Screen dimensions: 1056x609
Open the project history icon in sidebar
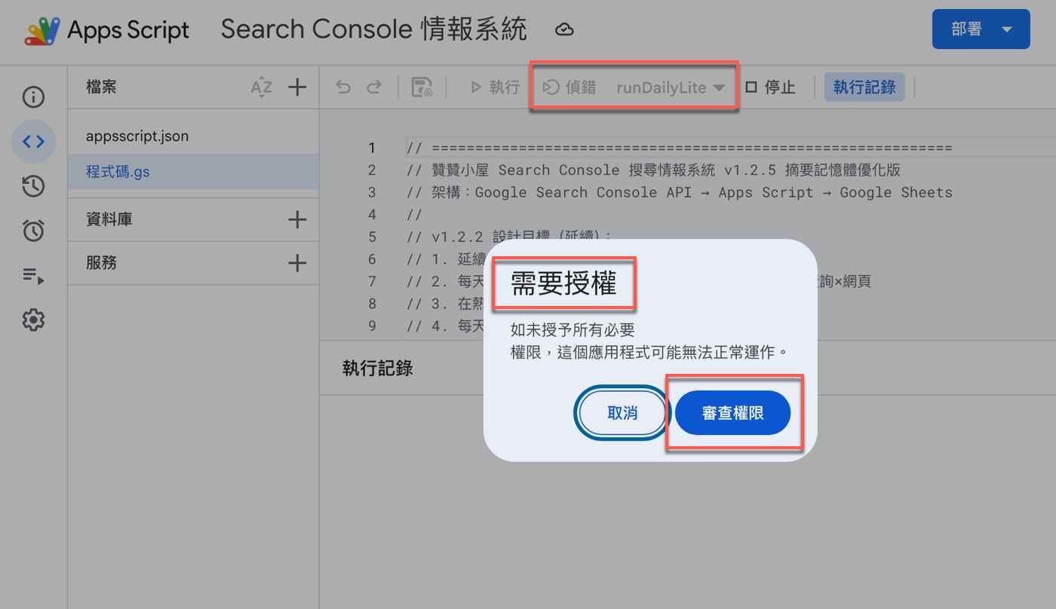point(33,186)
